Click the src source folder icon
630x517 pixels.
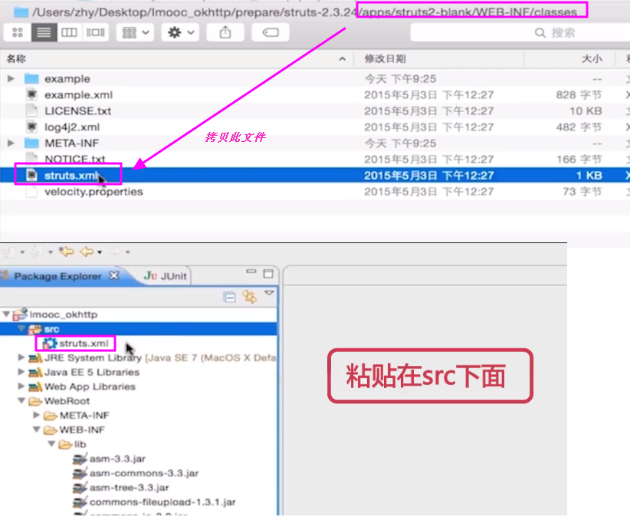35,329
